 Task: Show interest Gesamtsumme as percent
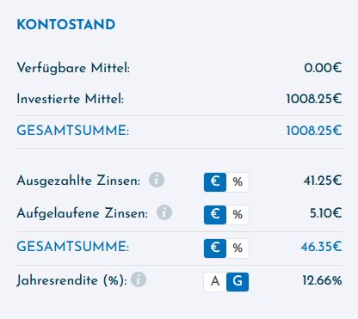coord(238,248)
